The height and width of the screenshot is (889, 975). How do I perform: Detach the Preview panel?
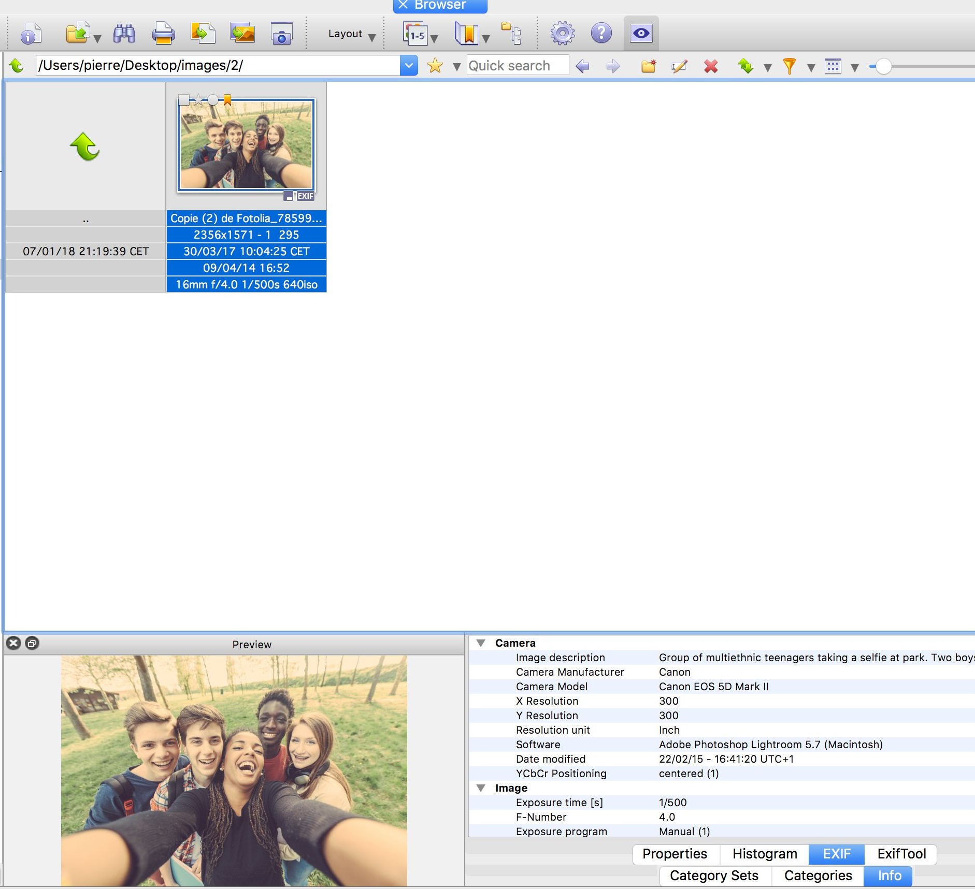click(32, 643)
